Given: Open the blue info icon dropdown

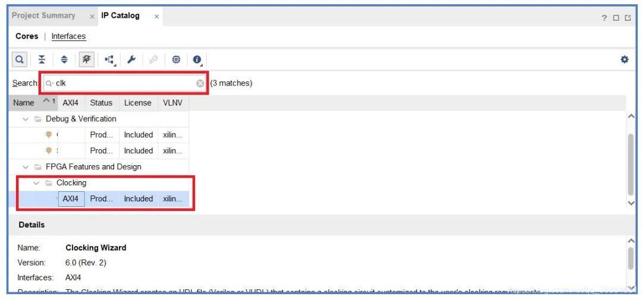Looking at the screenshot, I should coord(197,60).
